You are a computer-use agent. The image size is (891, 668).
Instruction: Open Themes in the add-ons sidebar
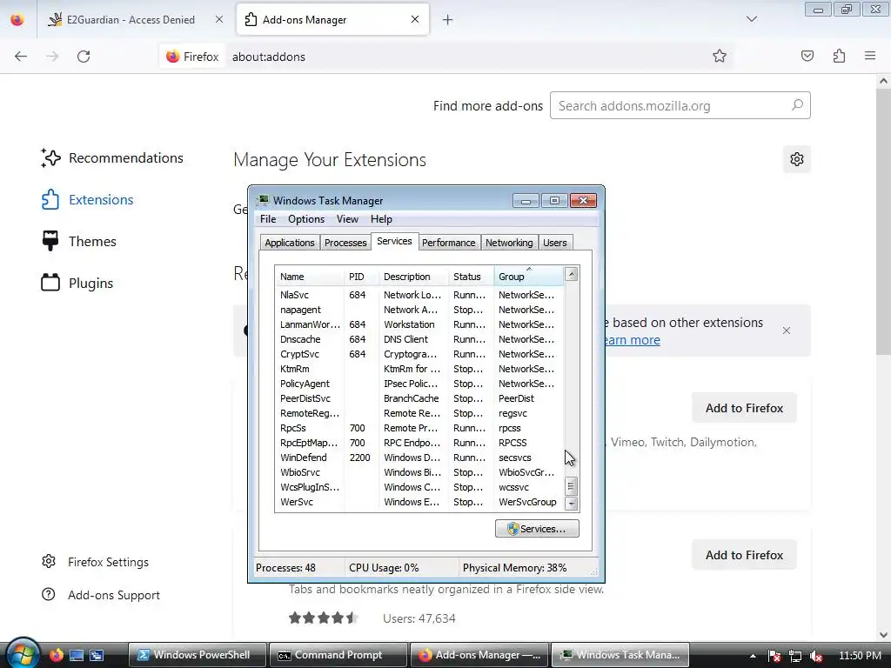pyautogui.click(x=78, y=242)
